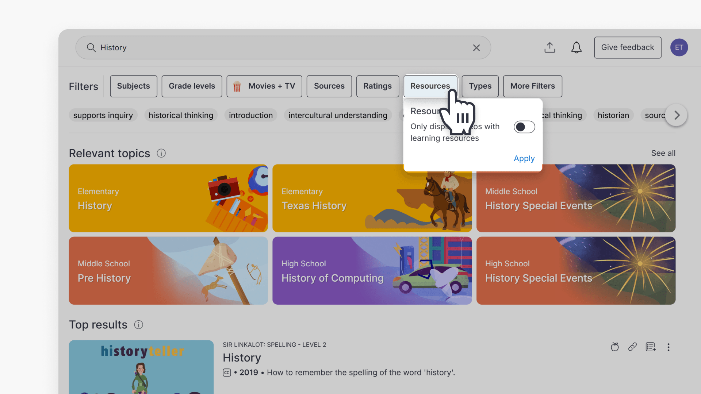
Task: Click the Give feedback button
Action: [627, 47]
